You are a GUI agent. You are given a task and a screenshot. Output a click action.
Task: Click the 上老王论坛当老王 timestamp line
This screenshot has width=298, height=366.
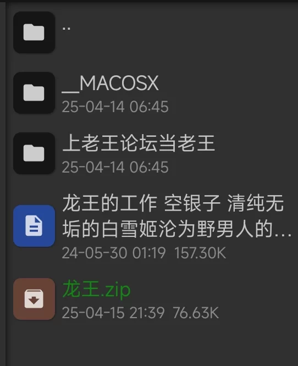[115, 168]
